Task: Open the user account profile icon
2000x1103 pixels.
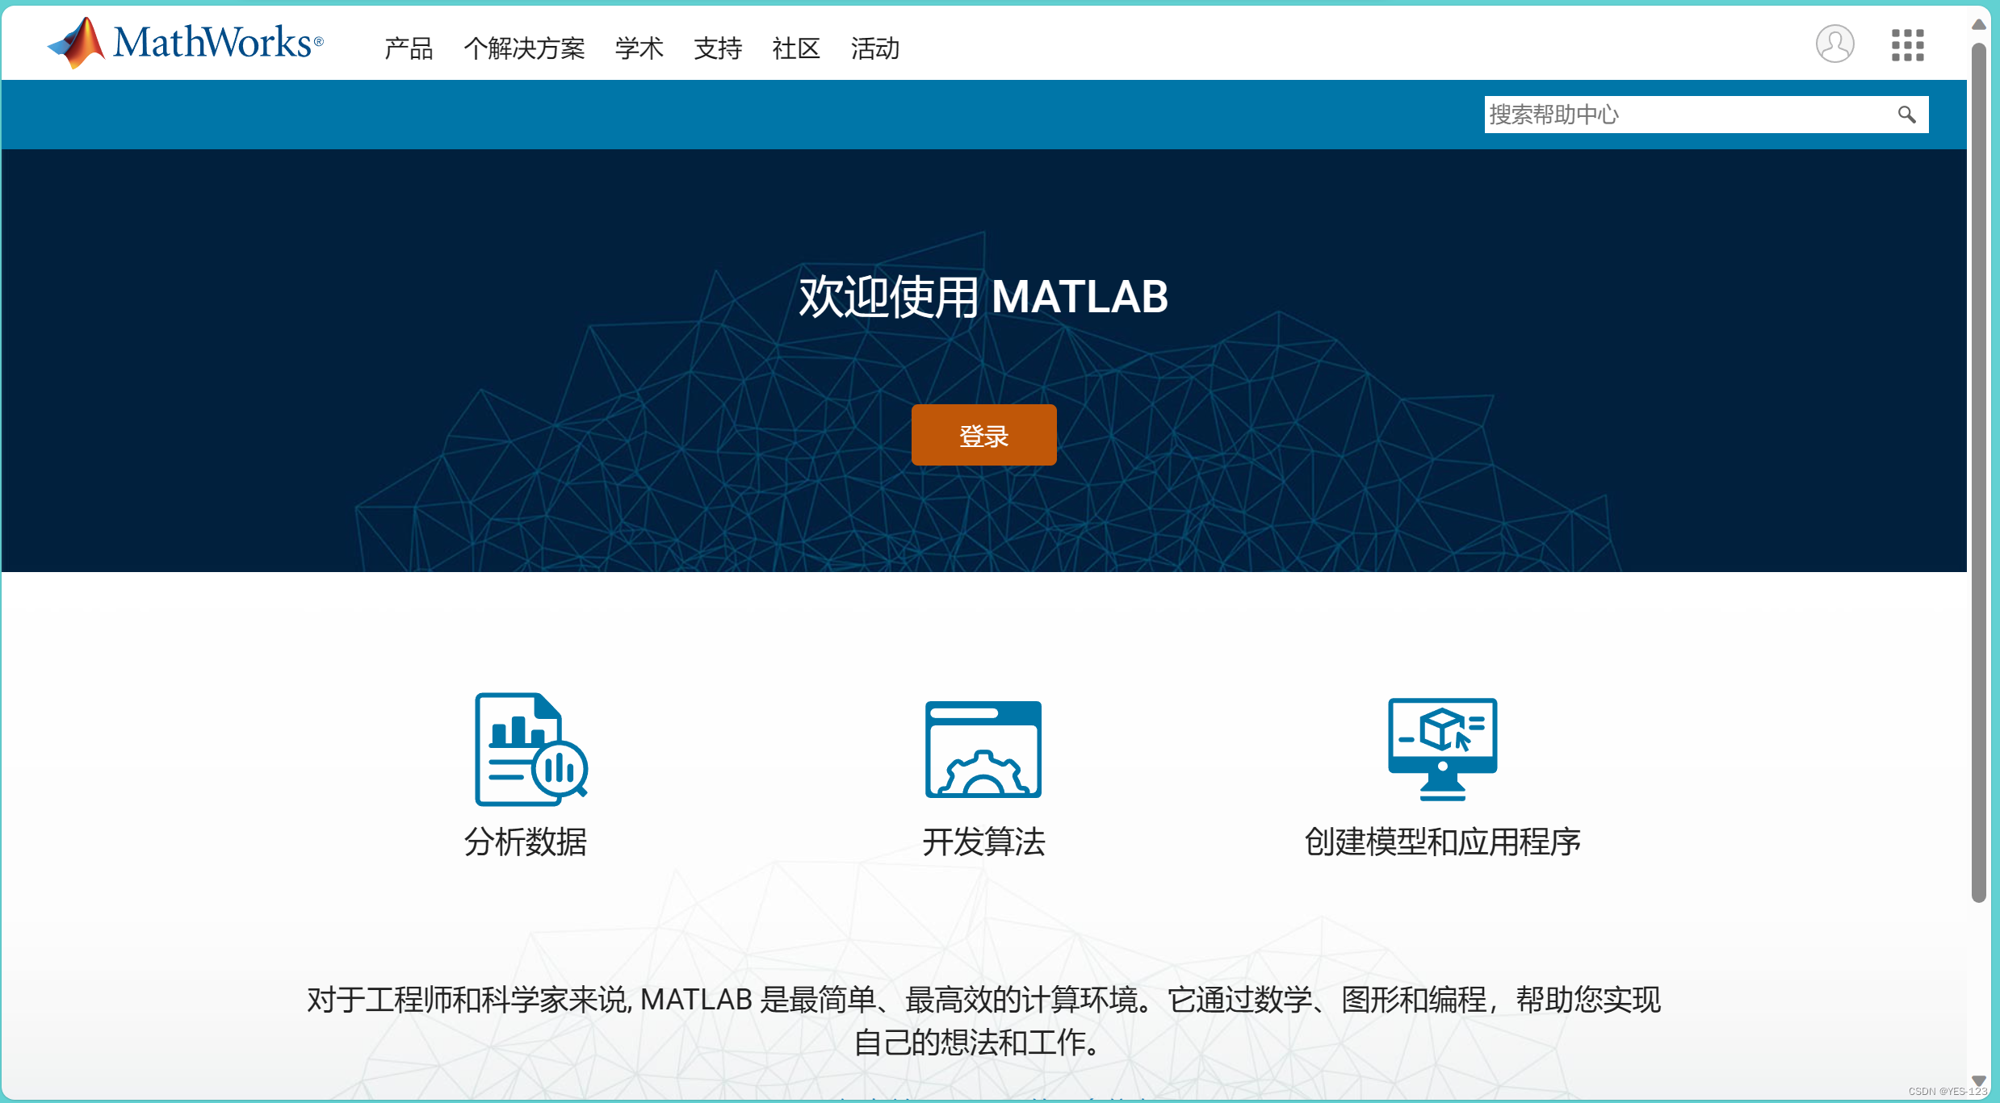Action: click(x=1834, y=44)
